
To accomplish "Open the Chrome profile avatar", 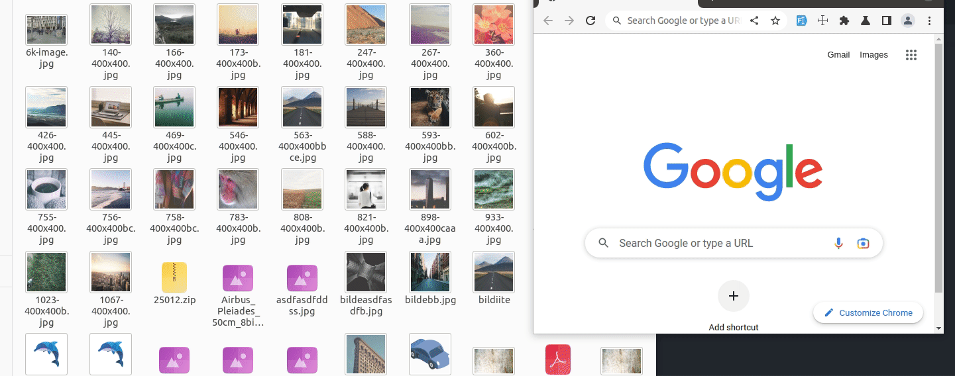I will [x=908, y=21].
